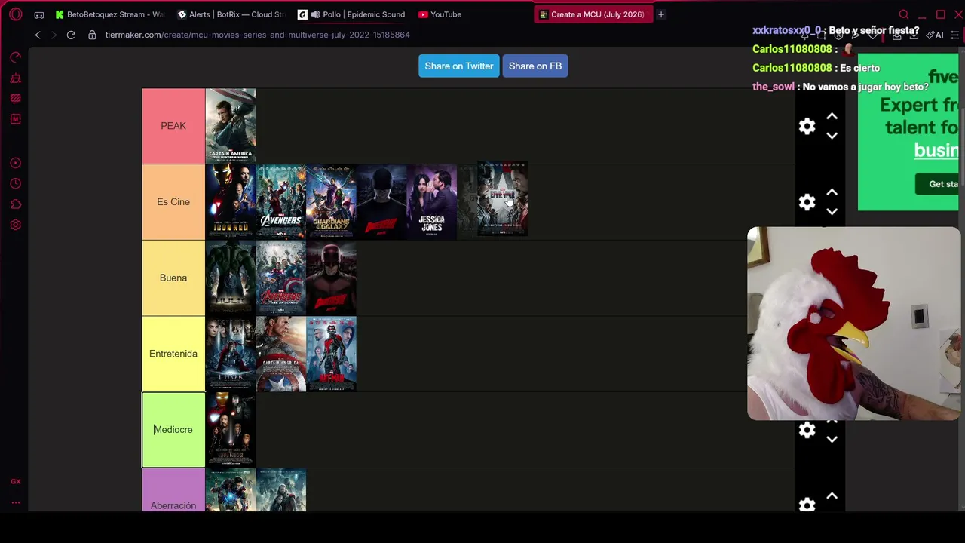965x543 pixels.
Task: Open the tab search magnifier icon
Action: click(x=904, y=14)
